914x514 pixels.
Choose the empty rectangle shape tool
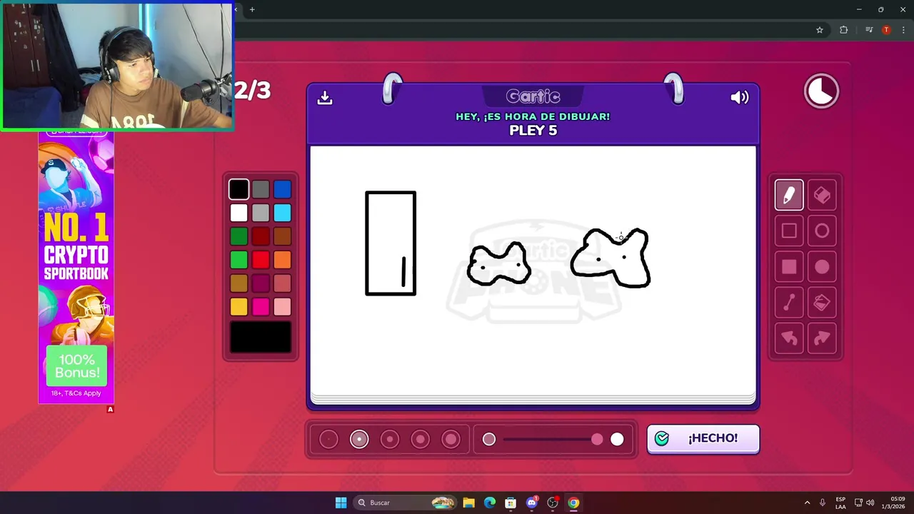[789, 231]
